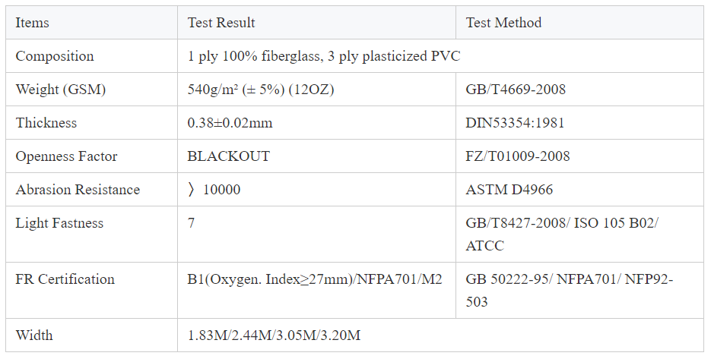Viewport: 711px width, 359px height.
Task: Click the fiberglass and PVC composition text
Action: [324, 56]
